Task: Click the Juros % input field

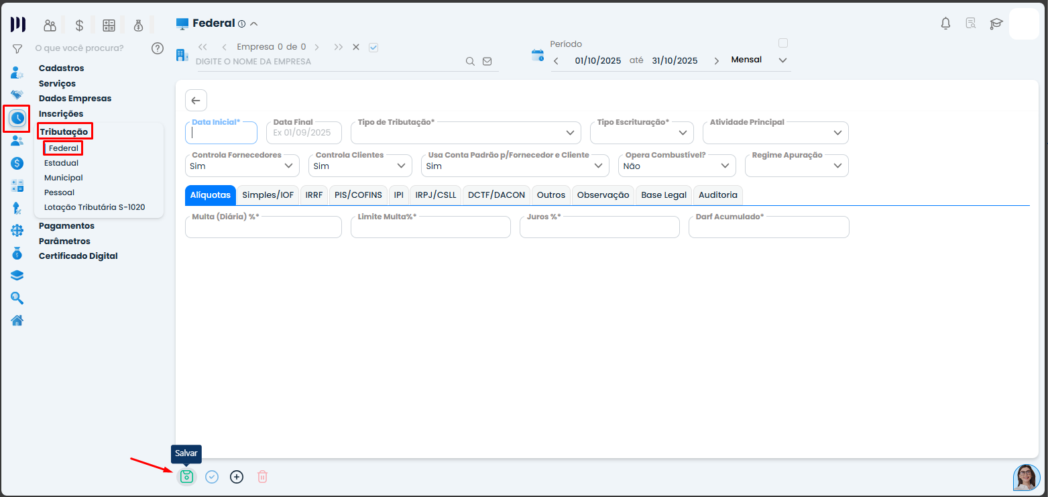Action: point(599,227)
